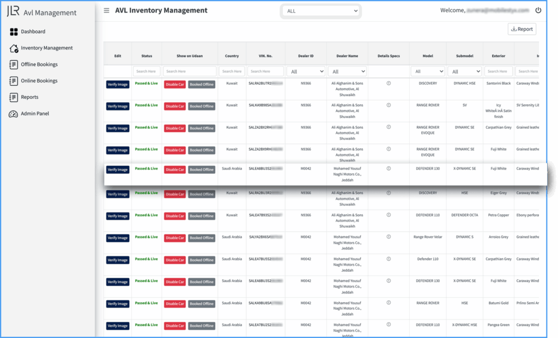The width and height of the screenshot is (558, 338).
Task: Click the JLR logo in the sidebar
Action: (13, 12)
